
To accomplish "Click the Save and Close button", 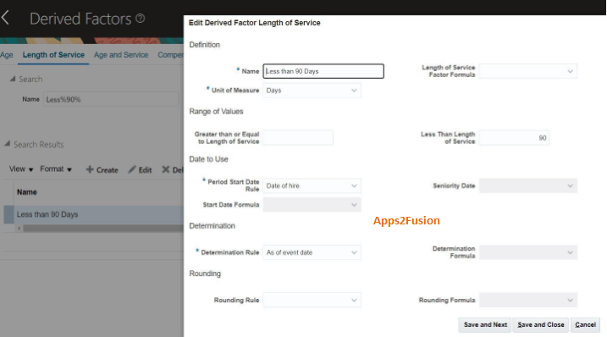I will click(x=541, y=324).
